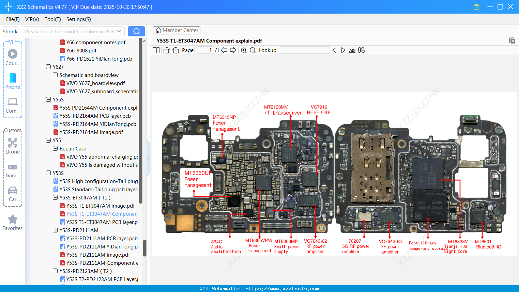Click the Shrink button

coord(10,31)
